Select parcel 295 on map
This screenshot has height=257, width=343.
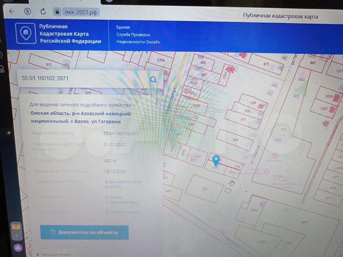(191, 125)
